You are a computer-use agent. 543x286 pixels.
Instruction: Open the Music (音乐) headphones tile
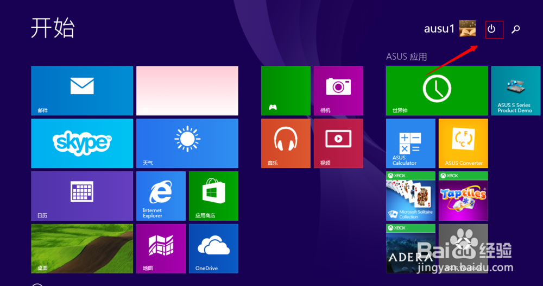click(286, 144)
